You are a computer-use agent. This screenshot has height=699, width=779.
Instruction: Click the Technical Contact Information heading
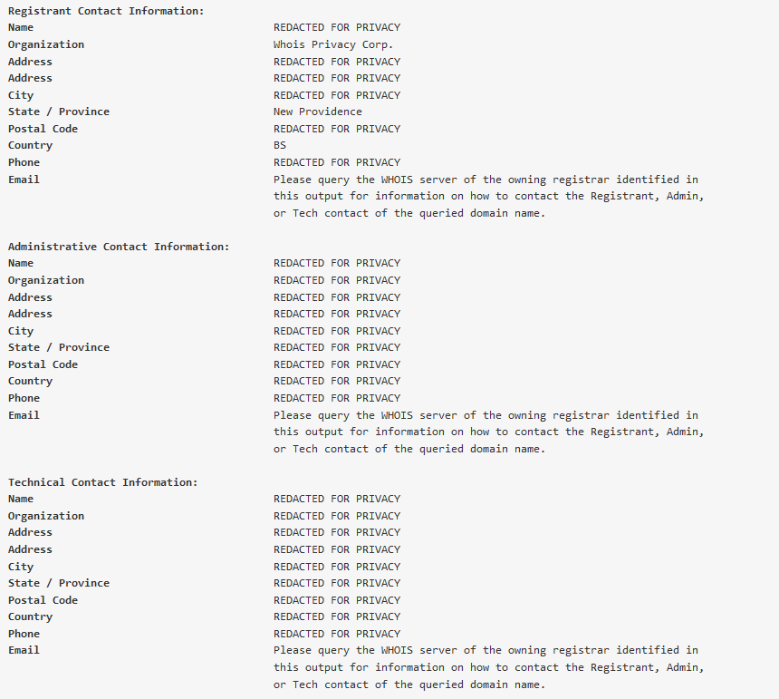pos(103,482)
